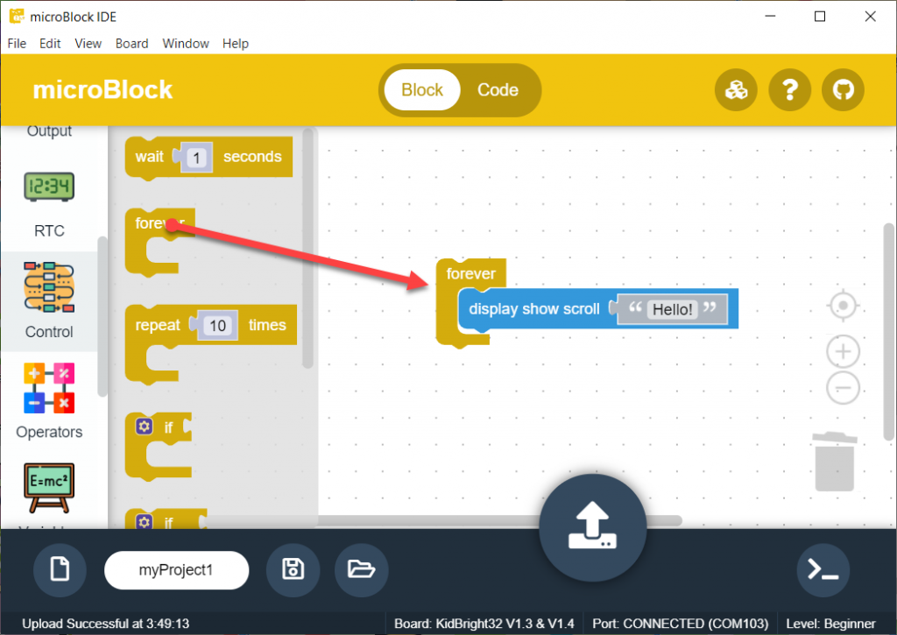This screenshot has width=897, height=635.
Task: Click the myProject1 project name field
Action: [176, 570]
